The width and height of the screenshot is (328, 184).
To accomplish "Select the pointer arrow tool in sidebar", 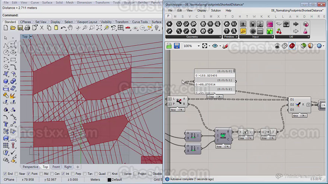I will tap(6, 38).
